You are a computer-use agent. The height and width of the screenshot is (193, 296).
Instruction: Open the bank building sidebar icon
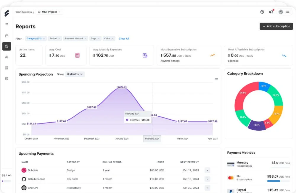[7, 68]
